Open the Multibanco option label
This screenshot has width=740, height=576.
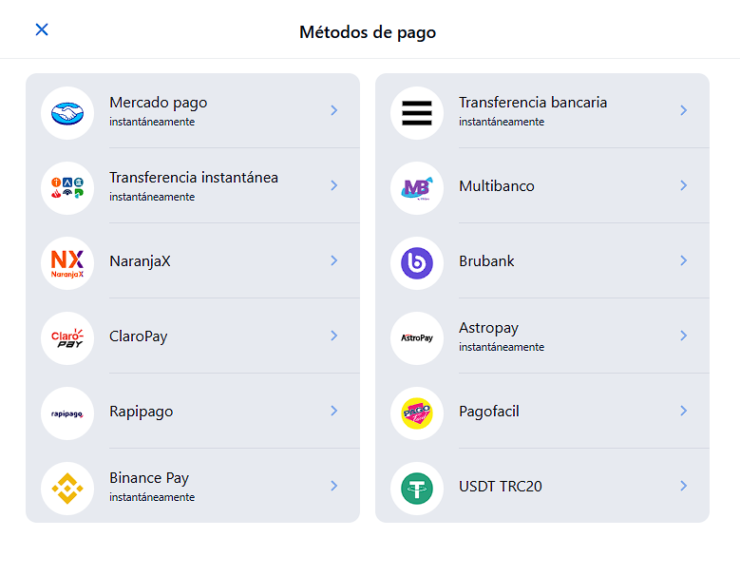click(496, 186)
